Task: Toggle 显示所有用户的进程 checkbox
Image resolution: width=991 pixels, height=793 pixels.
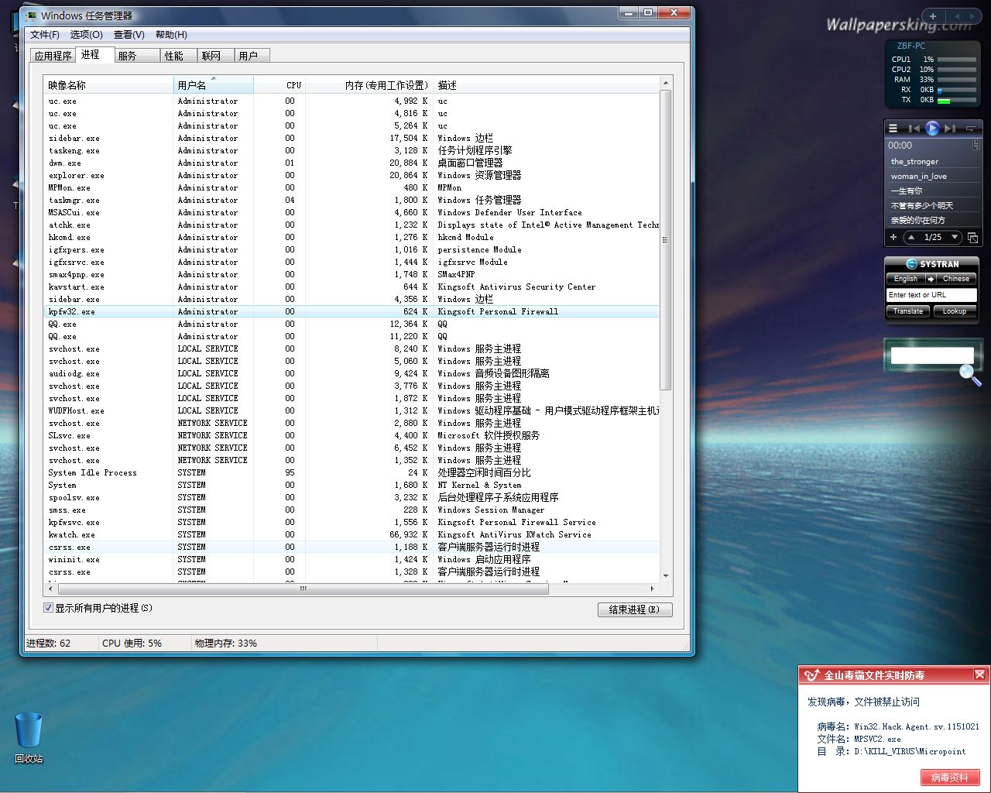Action: click(48, 608)
